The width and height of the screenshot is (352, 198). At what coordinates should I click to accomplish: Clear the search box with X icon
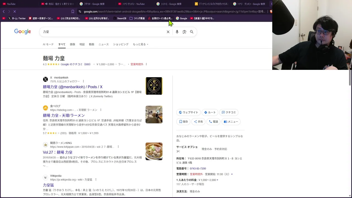tap(168, 32)
